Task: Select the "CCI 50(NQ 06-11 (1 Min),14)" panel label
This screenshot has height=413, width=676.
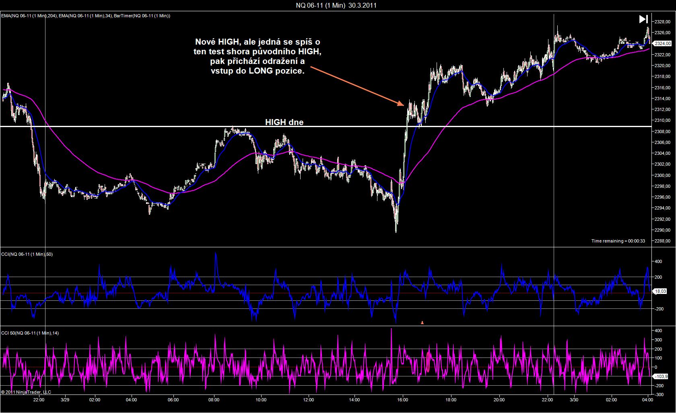Action: coord(30,333)
